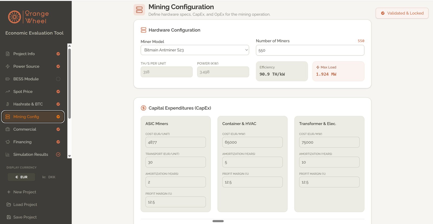Click Save Project
Screen dimensions: 433x224
pyautogui.click(x=22, y=217)
